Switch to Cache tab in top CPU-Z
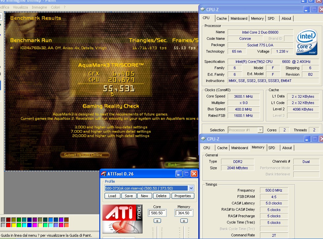The image size is (323, 239). (222, 18)
